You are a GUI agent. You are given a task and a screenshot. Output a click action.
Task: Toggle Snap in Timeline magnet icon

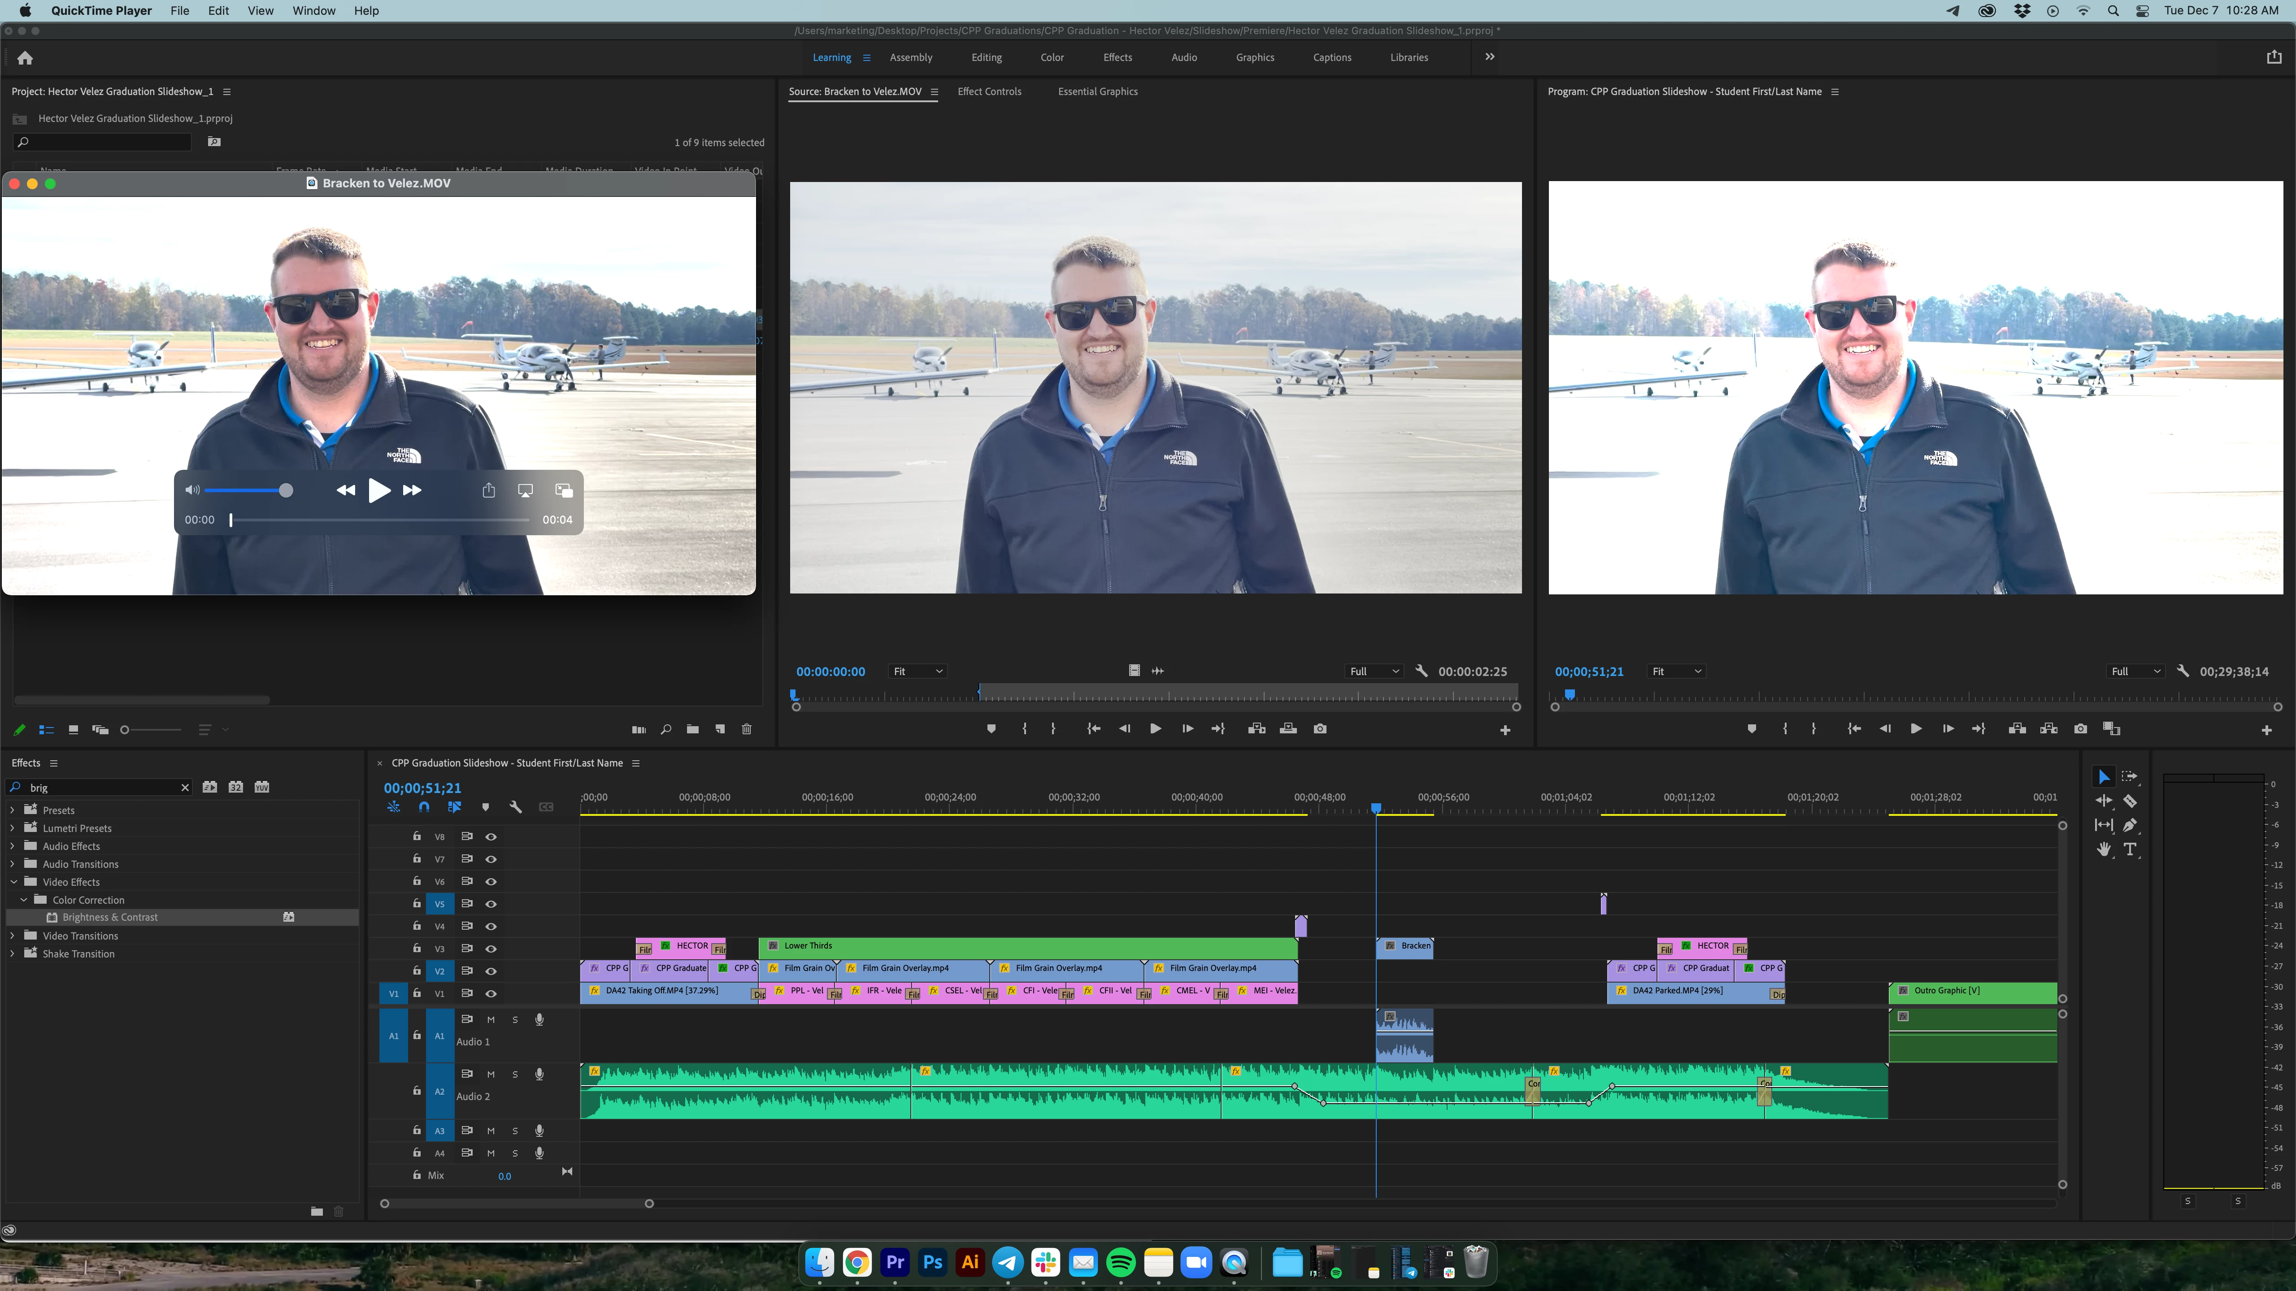tap(424, 807)
